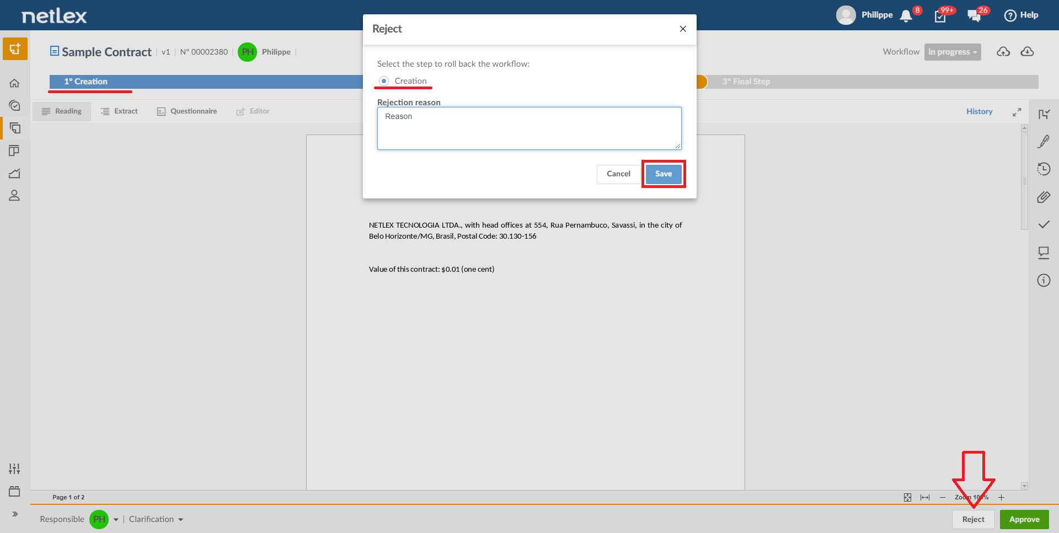Screen dimensions: 1059x533
Task: Click the version label v1
Action: 165,52
